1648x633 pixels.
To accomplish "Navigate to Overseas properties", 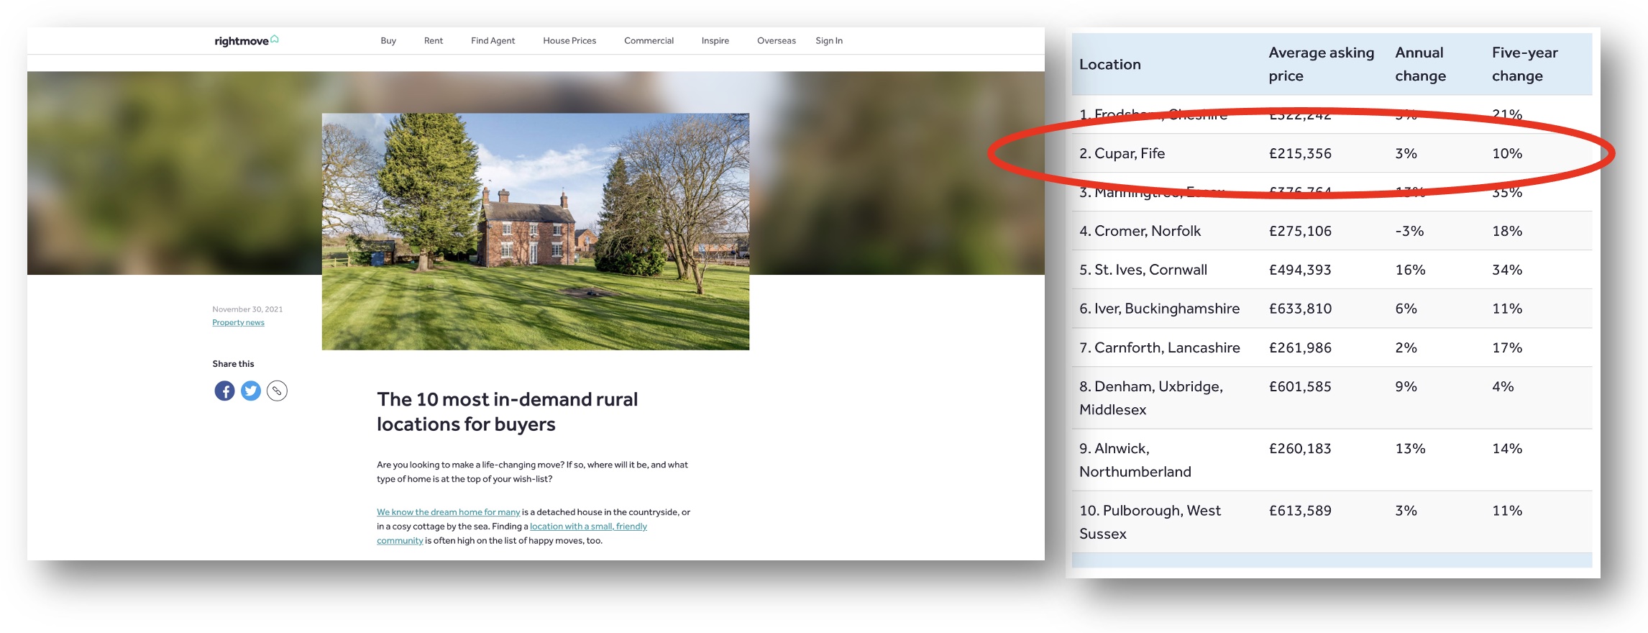I will [776, 41].
